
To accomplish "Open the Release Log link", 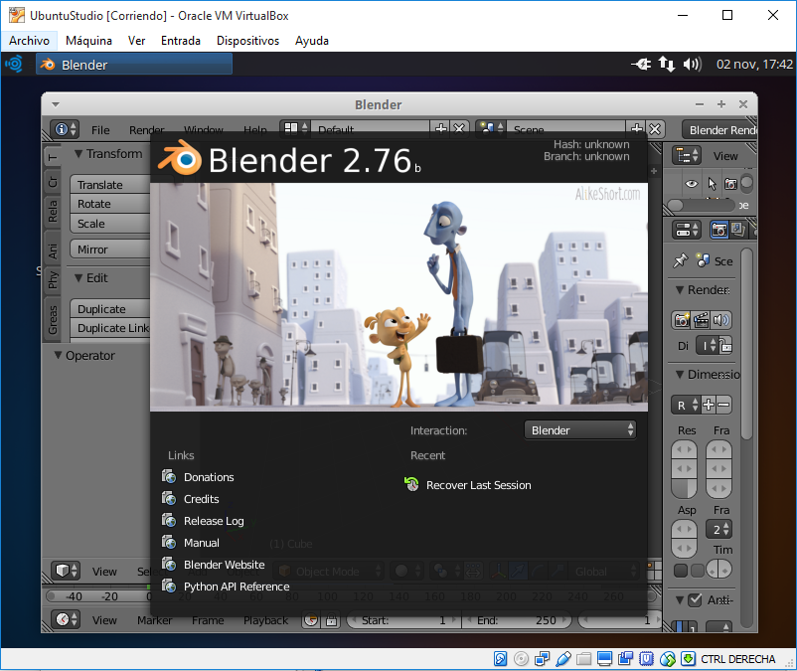I will pyautogui.click(x=213, y=521).
